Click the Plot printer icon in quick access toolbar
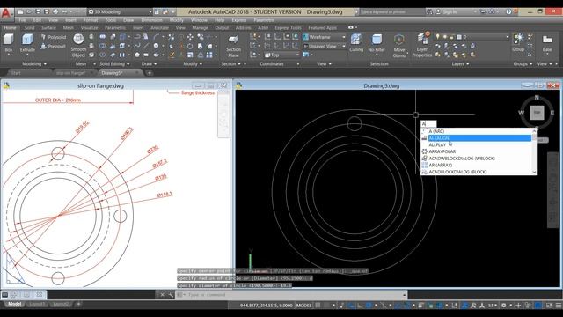Image resolution: width=563 pixels, height=317 pixels. pos(55,11)
